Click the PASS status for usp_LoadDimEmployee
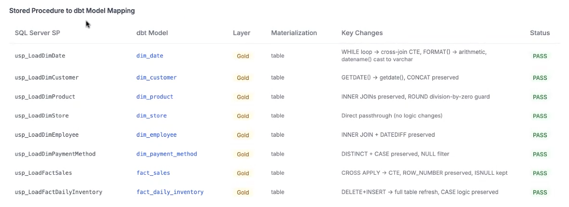569x207 pixels. (x=540, y=135)
